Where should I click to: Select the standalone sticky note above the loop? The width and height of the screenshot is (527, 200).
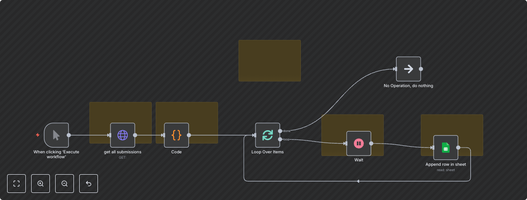(x=270, y=61)
